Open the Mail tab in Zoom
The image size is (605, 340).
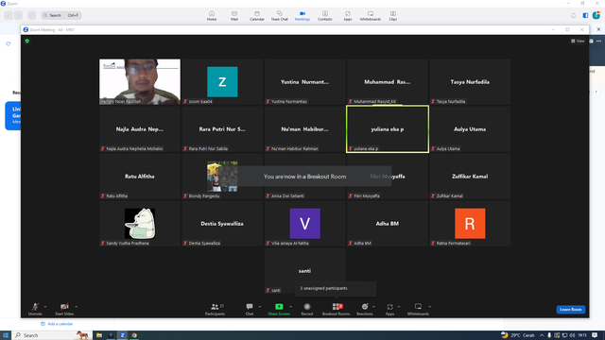(234, 16)
